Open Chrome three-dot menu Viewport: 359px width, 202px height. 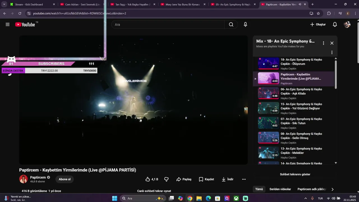pos(355,13)
